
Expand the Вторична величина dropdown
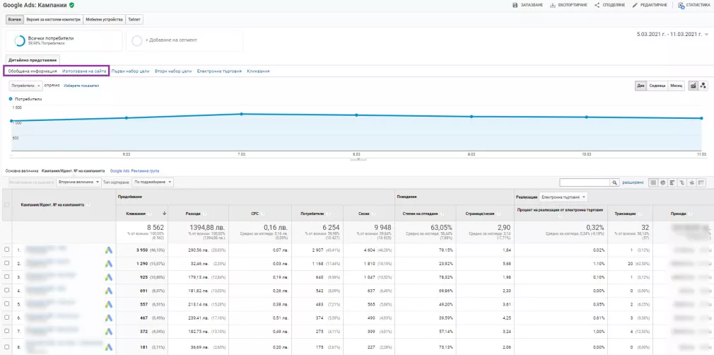pos(78,182)
